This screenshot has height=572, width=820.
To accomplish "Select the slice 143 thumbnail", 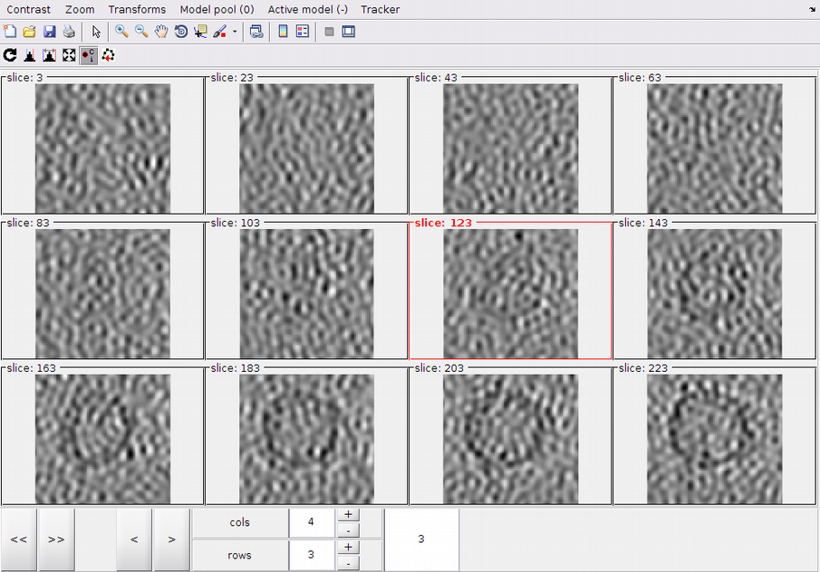I will (x=714, y=293).
